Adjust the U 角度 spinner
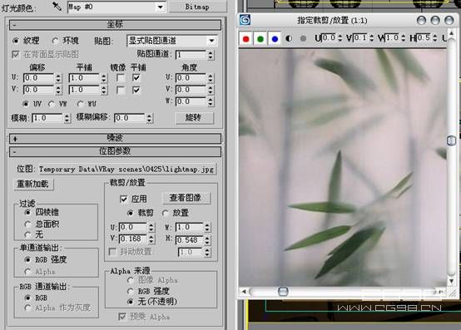Screen dimensions: 461x330 tap(211, 78)
